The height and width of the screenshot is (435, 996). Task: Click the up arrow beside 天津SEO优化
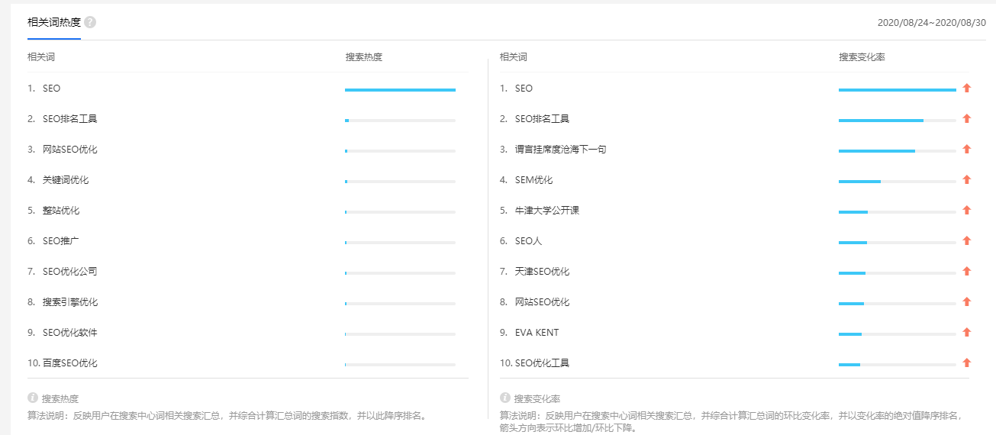coord(966,272)
